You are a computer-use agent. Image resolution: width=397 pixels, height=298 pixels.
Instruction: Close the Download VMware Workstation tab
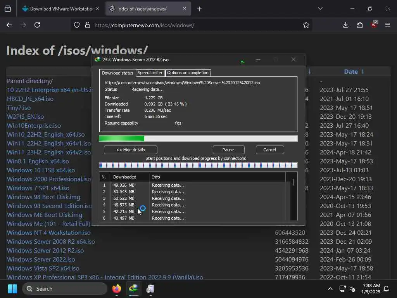97,9
